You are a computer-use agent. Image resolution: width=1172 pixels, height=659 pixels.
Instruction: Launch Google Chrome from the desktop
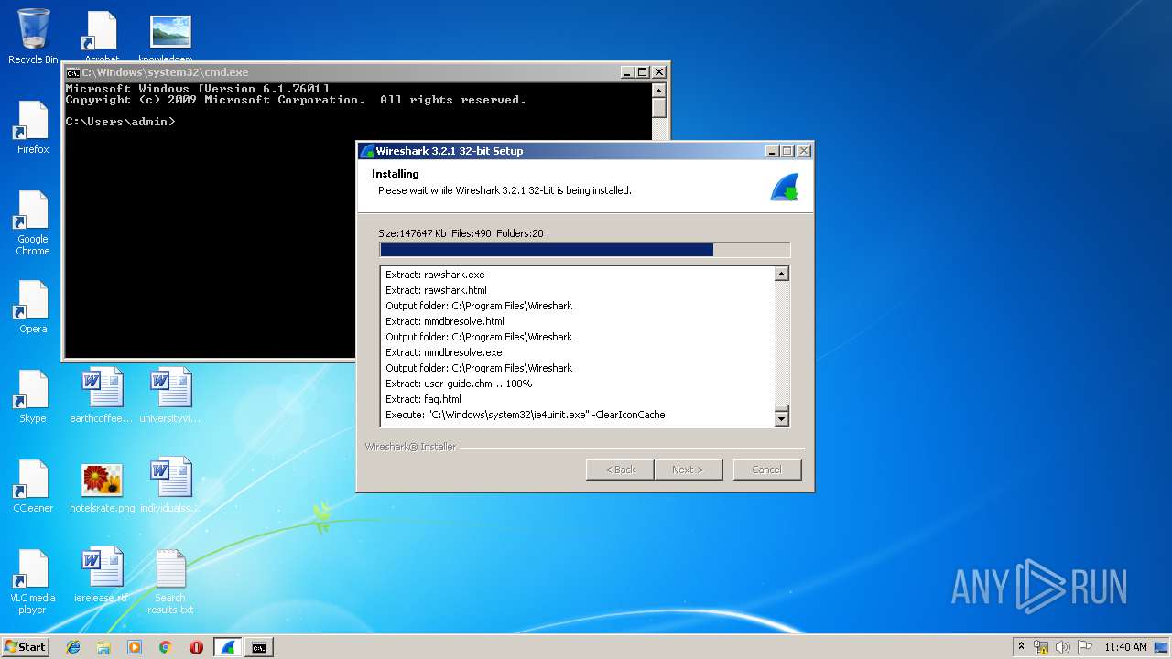click(x=33, y=223)
